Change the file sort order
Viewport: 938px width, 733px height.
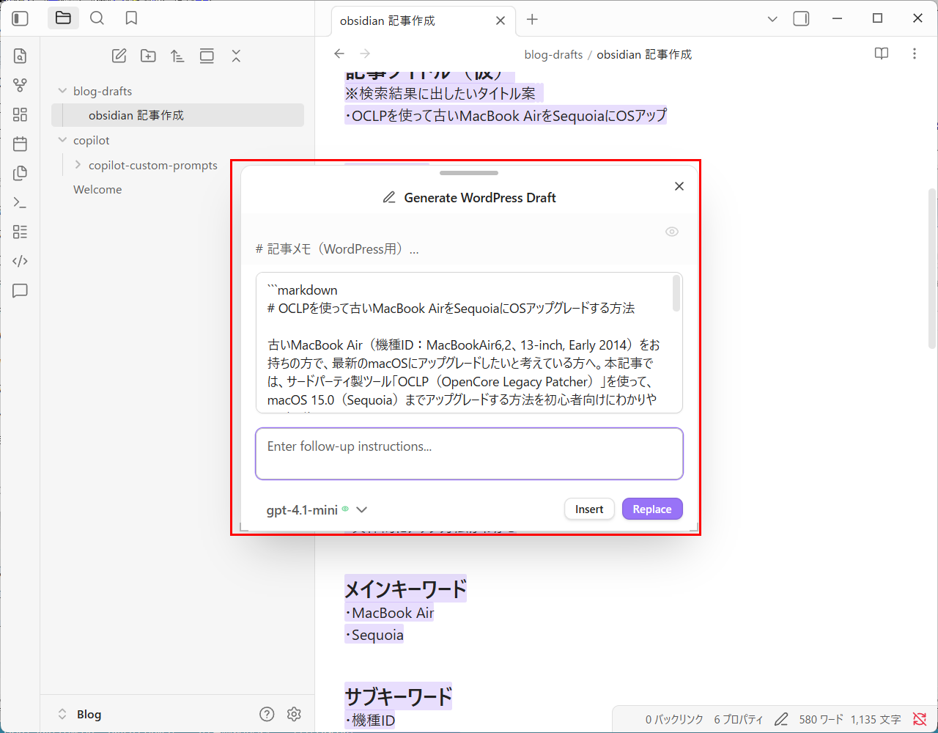click(x=177, y=55)
